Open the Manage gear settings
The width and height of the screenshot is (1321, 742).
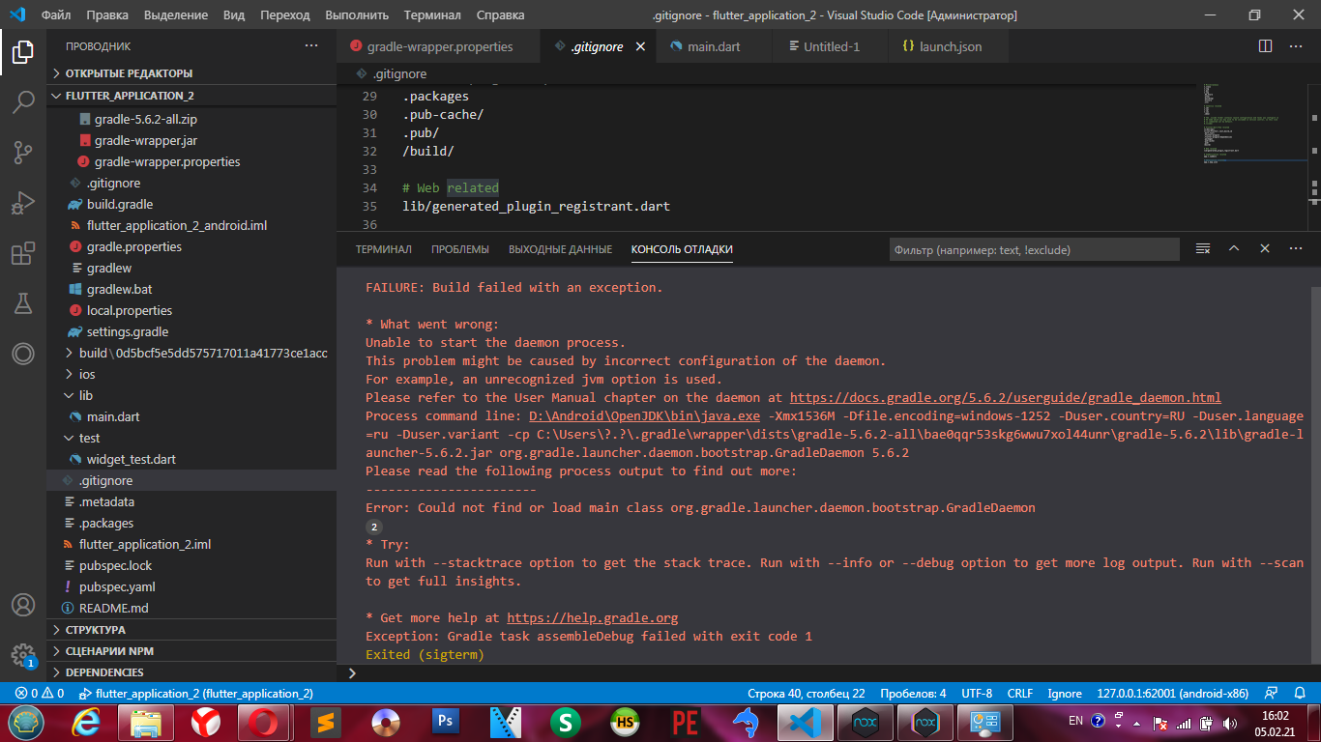pos(23,655)
